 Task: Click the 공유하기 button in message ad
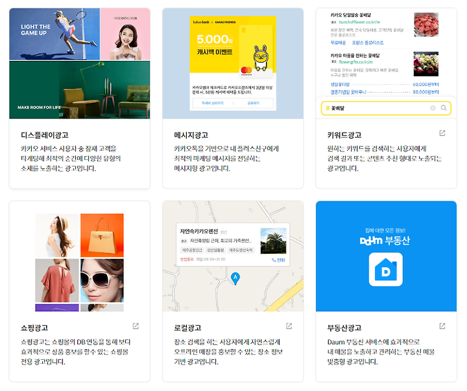coord(253,103)
